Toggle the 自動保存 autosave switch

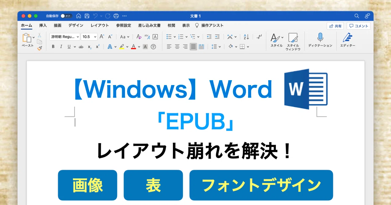pos(66,16)
